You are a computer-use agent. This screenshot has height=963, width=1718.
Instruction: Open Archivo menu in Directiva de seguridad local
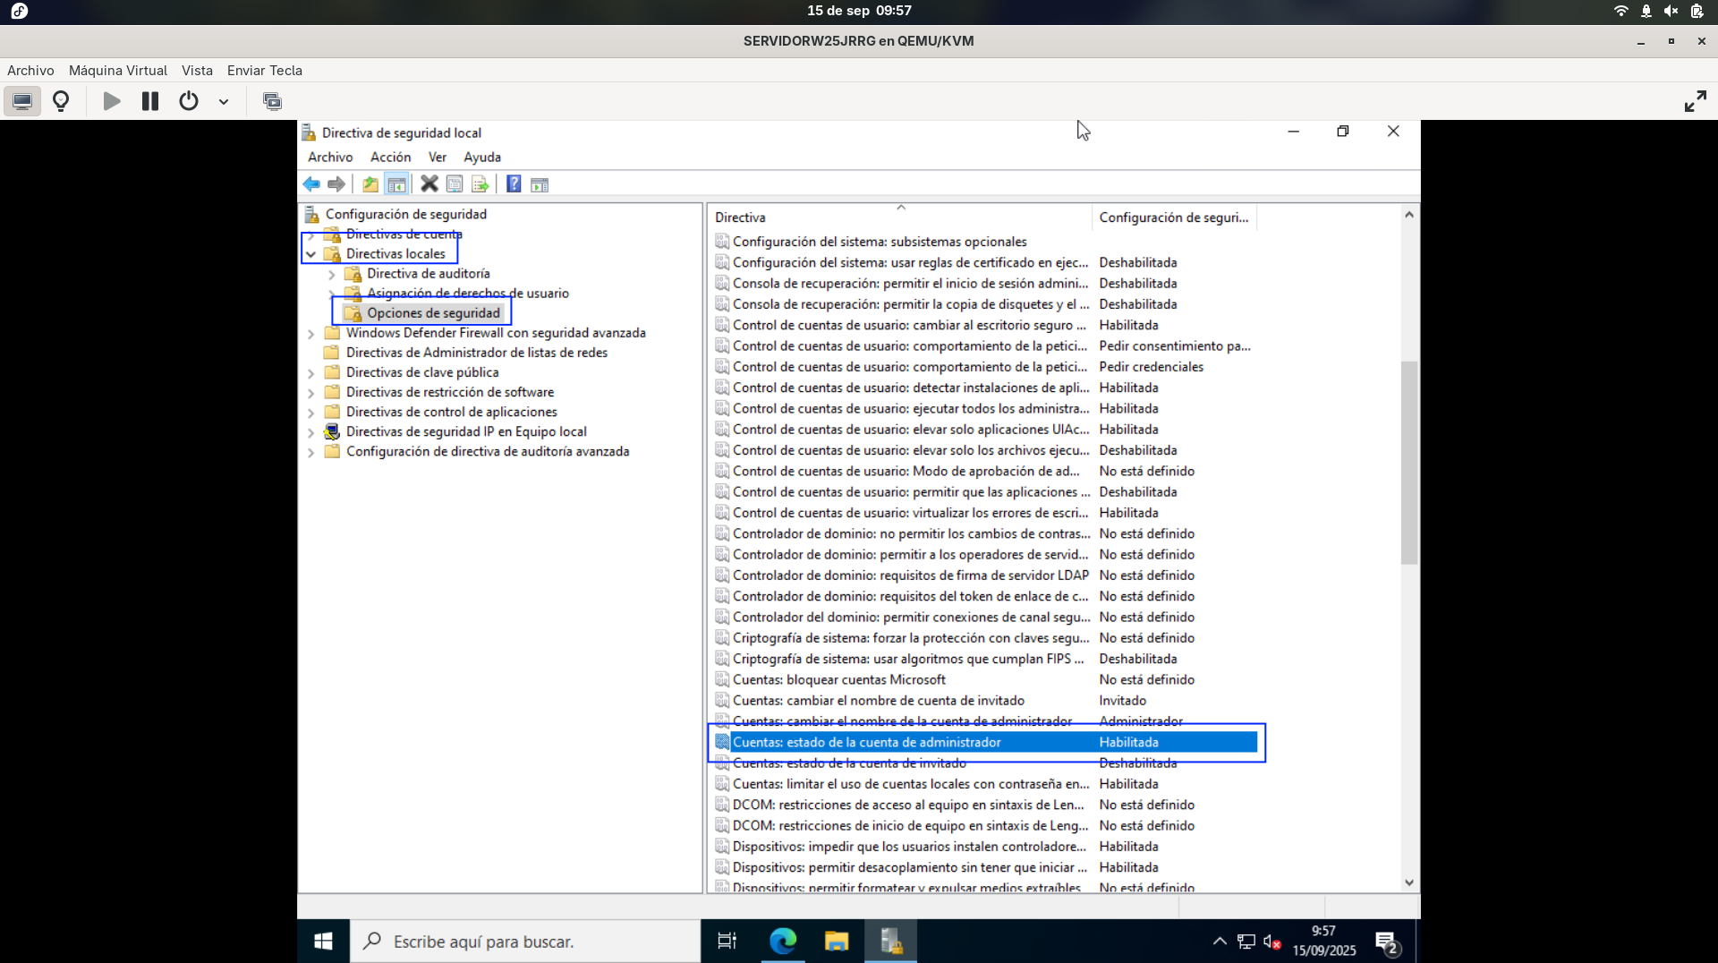[x=330, y=157]
